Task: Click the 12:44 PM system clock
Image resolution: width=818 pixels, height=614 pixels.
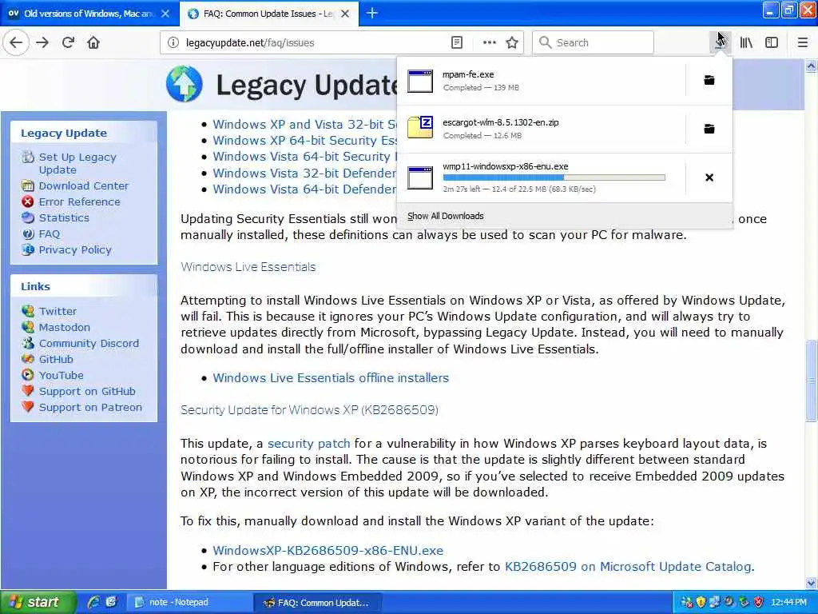Action: (x=788, y=603)
